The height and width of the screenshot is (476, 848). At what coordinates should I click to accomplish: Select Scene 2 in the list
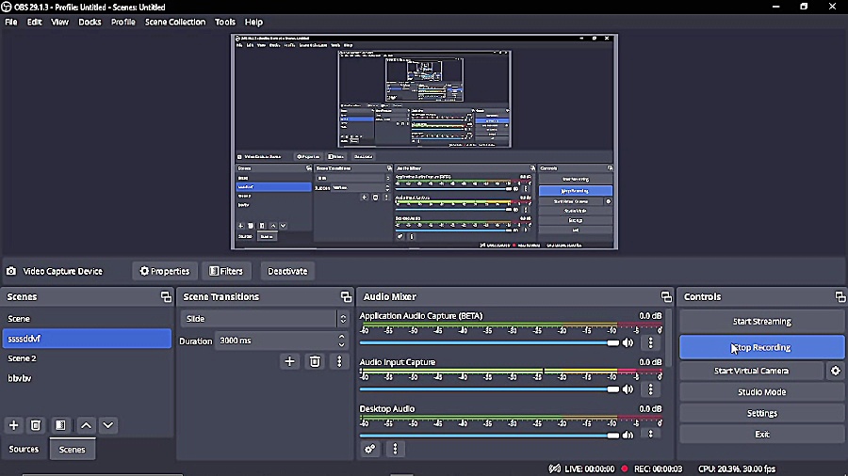coord(87,358)
